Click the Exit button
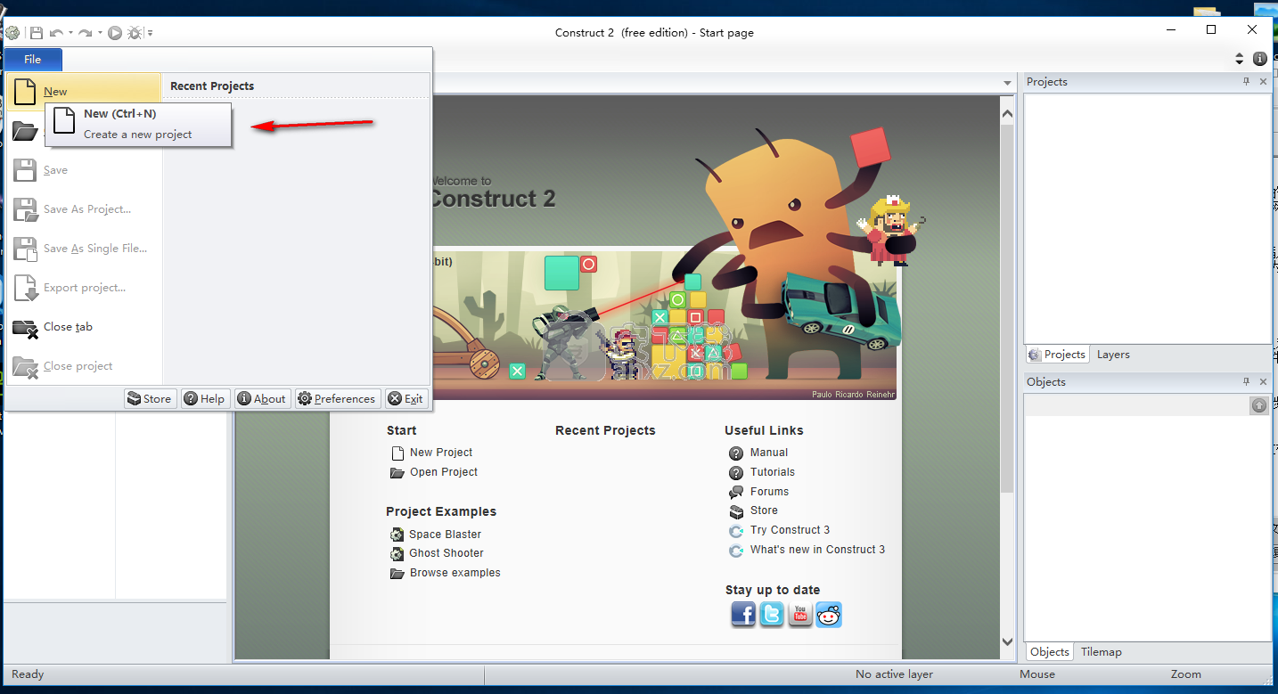 click(406, 398)
